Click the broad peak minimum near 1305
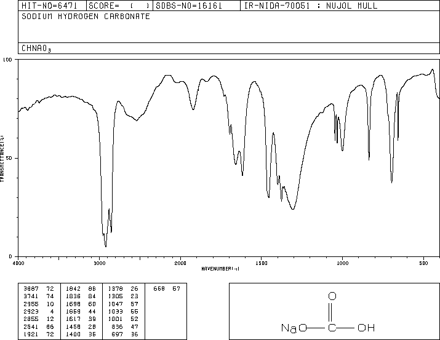The width and height of the screenshot is (440, 340). [293, 208]
